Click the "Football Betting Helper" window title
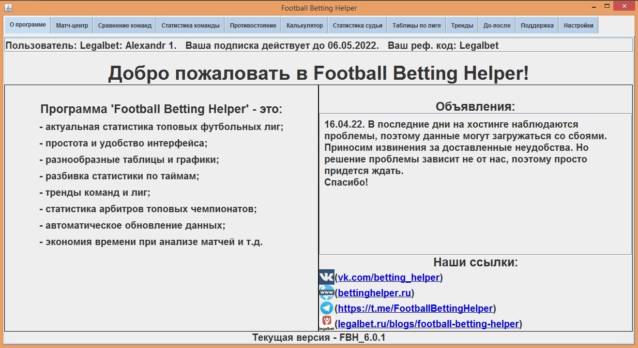The height and width of the screenshot is (348, 638). (x=319, y=8)
